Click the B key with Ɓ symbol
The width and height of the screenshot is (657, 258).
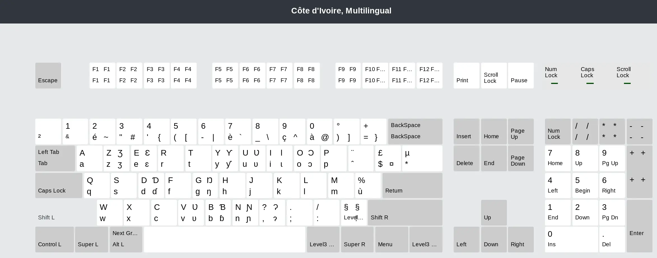[218, 213]
